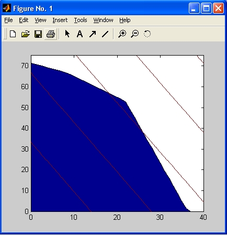Select the Insert Arrow tool
Screen dimensions: 227x235
pyautogui.click(x=93, y=34)
